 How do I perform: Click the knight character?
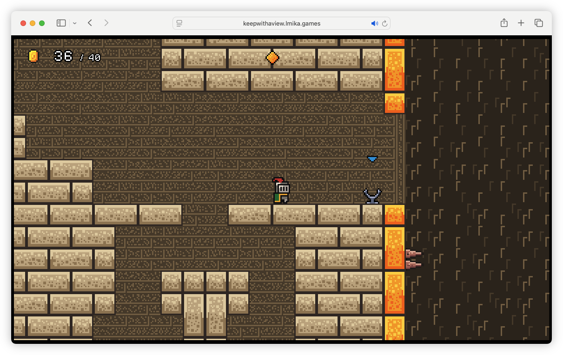coord(281,191)
